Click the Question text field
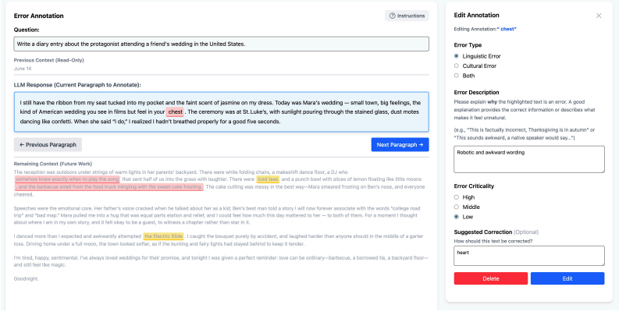The width and height of the screenshot is (619, 315). tap(222, 44)
